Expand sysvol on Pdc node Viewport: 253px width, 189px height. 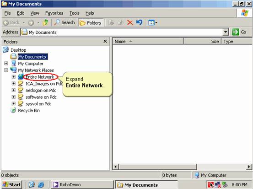click(x=14, y=103)
